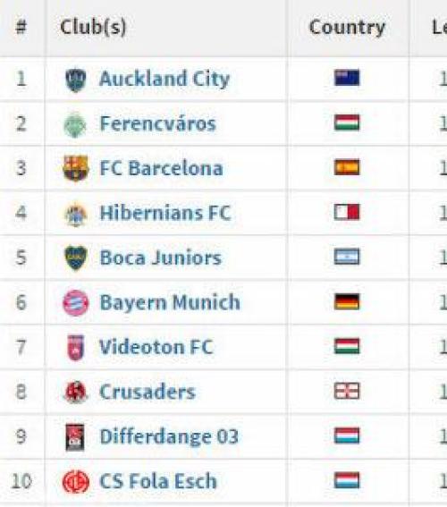Click the Bayern Munich crest icon
This screenshot has height=507, width=447.
(x=76, y=303)
